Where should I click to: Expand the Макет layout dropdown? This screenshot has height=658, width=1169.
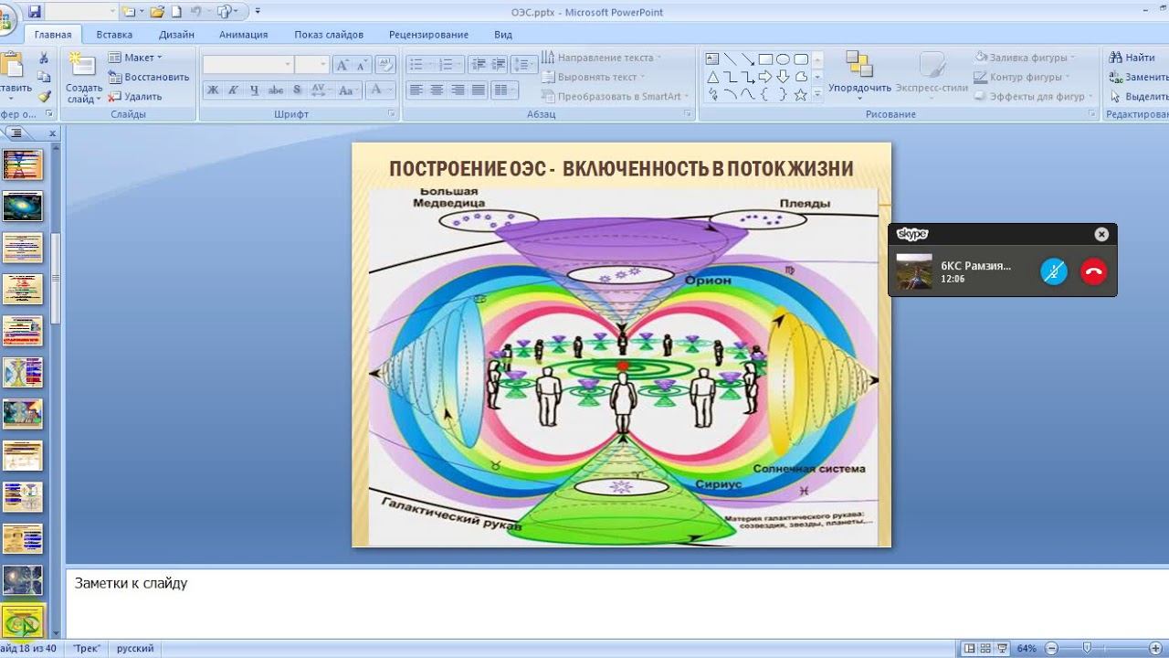click(135, 58)
